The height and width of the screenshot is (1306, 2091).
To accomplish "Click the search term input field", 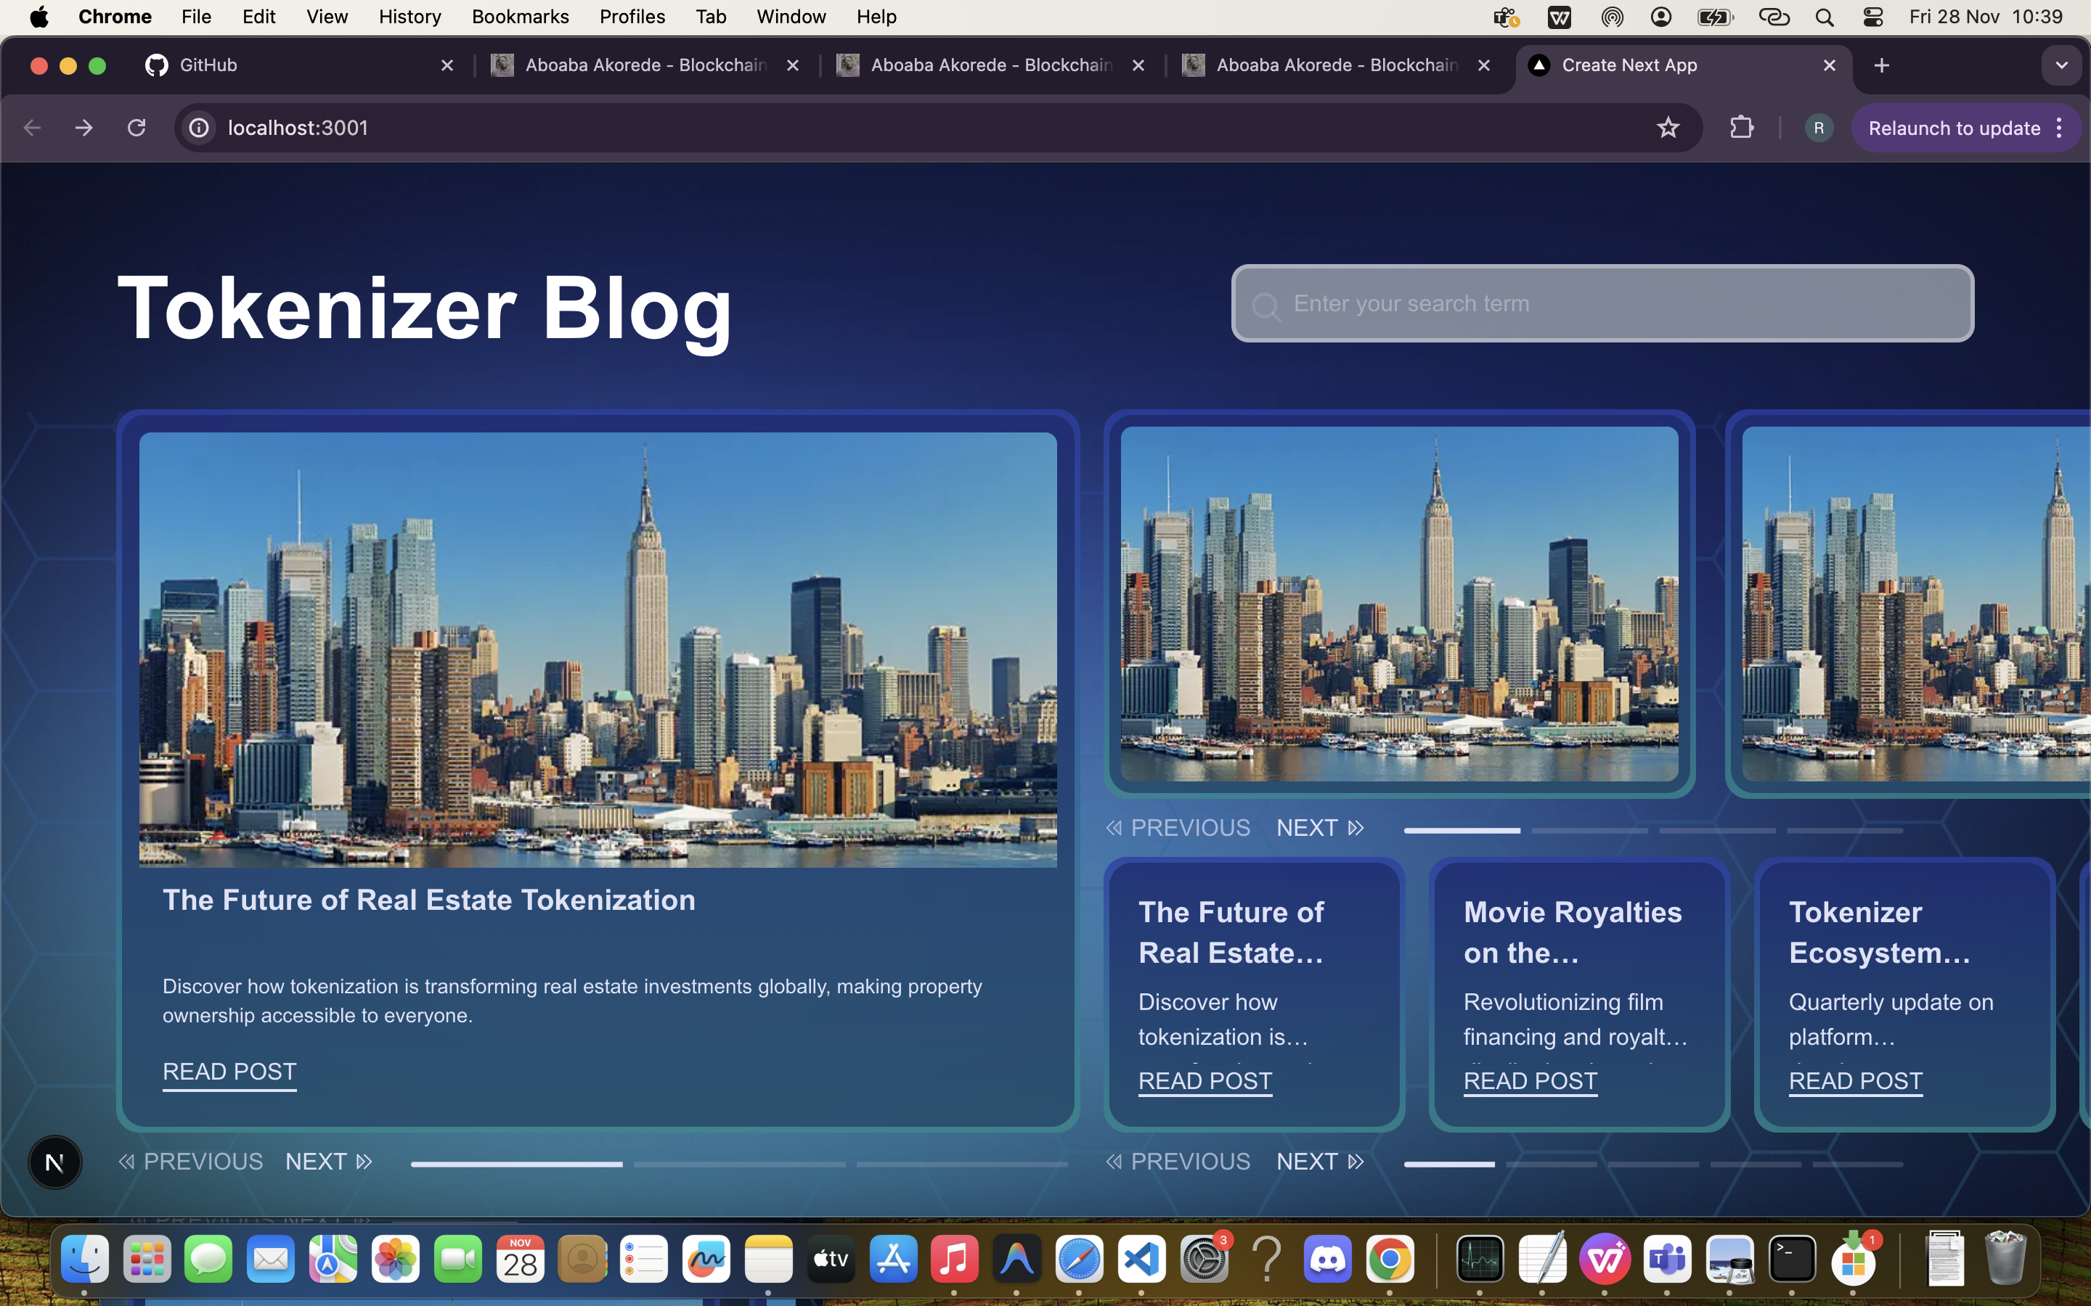I will pos(1602,303).
